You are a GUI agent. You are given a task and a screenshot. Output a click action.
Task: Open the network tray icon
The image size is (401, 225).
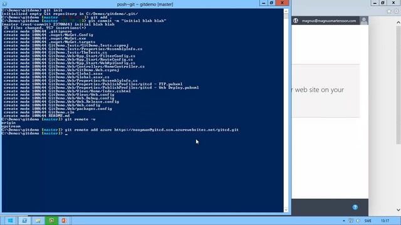coord(351,221)
